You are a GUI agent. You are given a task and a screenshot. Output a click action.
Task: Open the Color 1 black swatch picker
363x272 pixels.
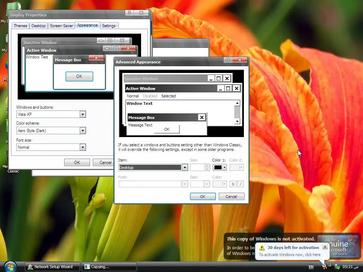pos(219,168)
